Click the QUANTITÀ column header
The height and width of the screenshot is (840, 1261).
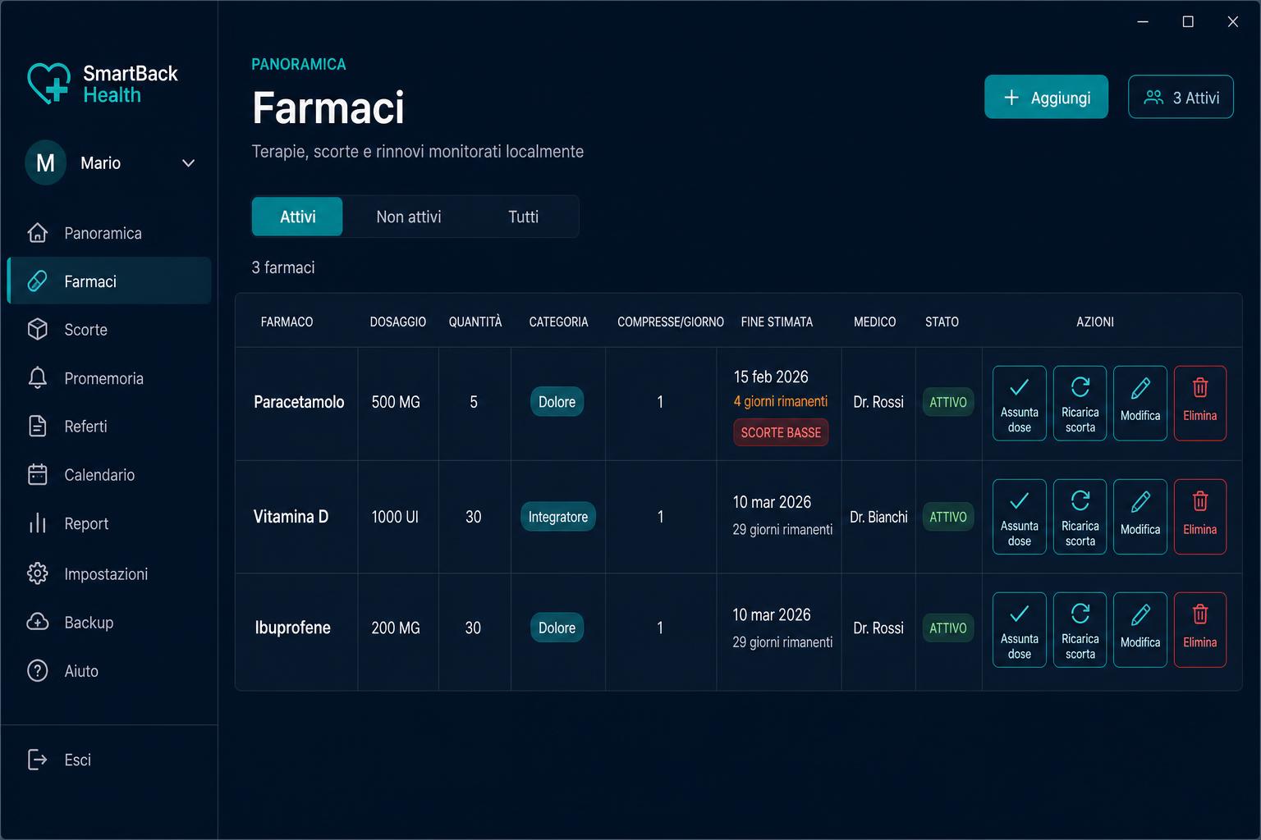[475, 322]
